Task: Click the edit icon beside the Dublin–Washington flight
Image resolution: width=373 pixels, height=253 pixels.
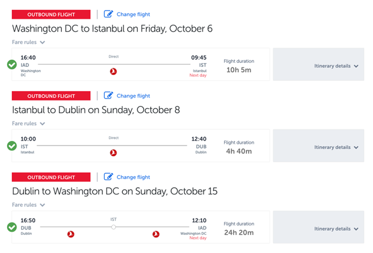Action: point(109,177)
